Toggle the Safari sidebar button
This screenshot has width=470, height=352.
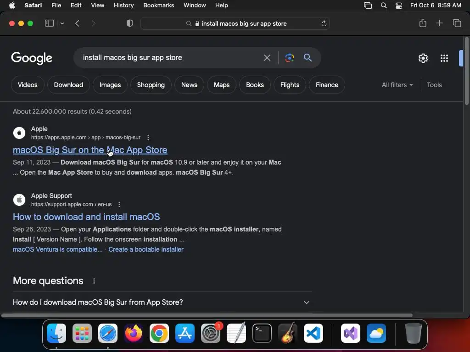(x=49, y=23)
